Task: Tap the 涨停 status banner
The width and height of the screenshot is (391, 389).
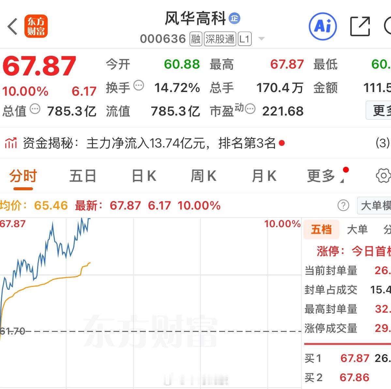Action: (353, 251)
